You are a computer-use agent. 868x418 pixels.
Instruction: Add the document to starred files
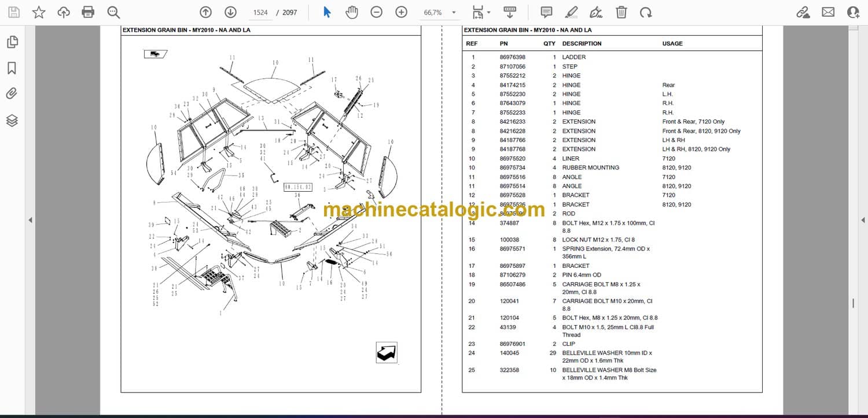pyautogui.click(x=39, y=12)
